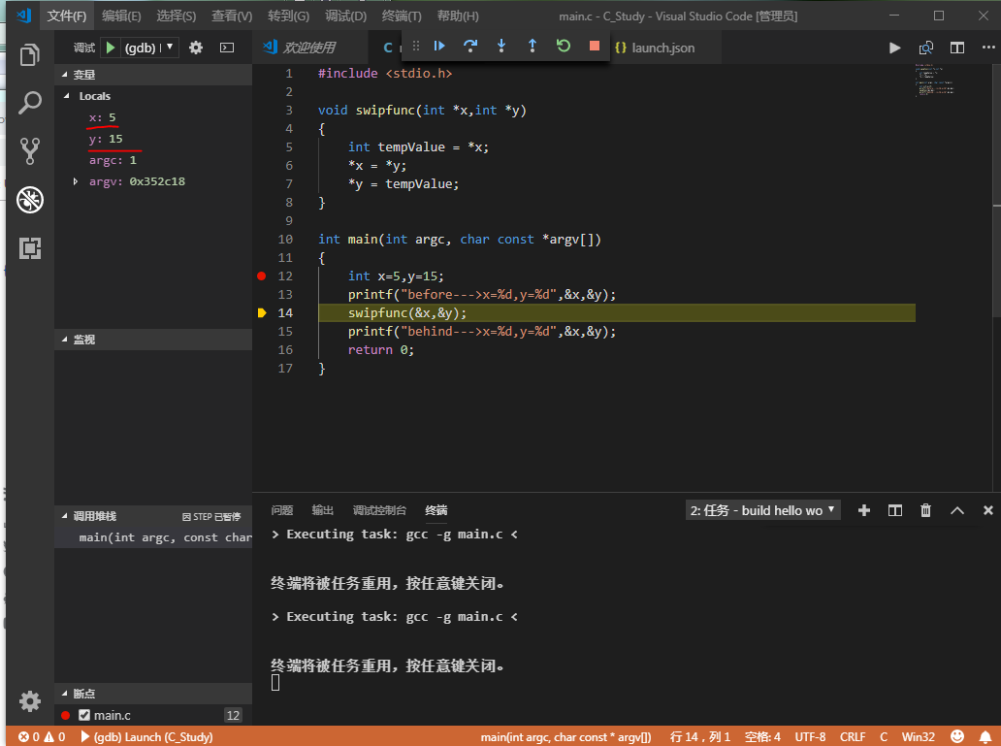Select the x: 5 local variable

click(153, 117)
